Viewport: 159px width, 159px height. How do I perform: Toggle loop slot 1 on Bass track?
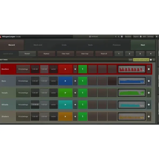tap(82, 81)
